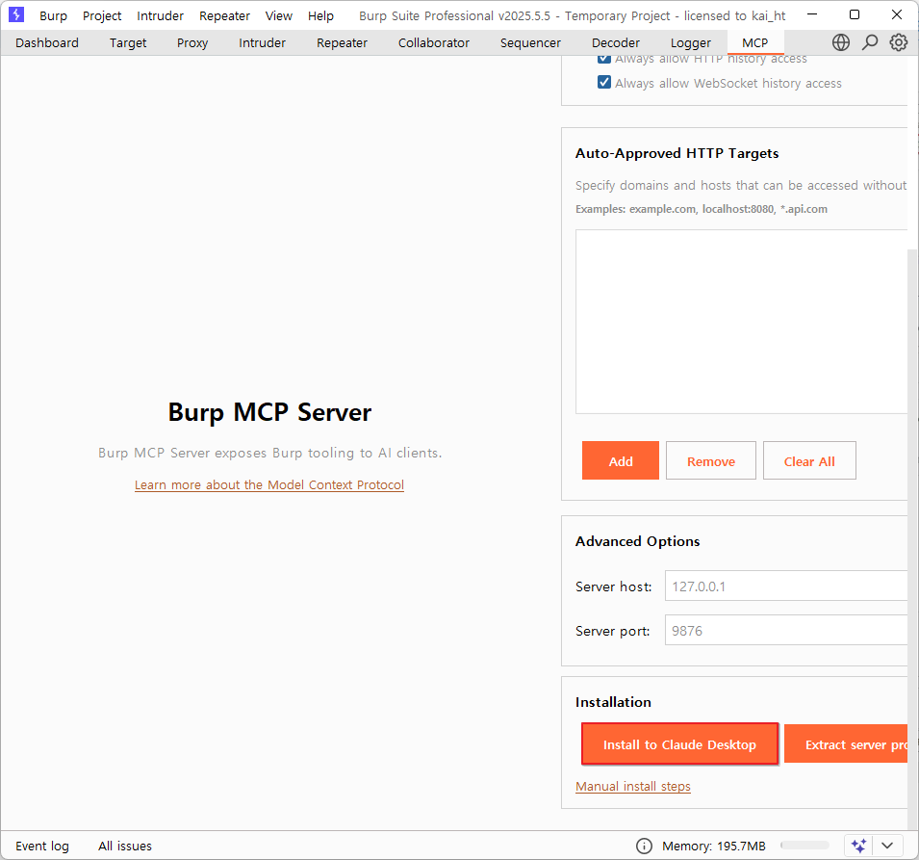Open the search magnifier icon
Screen dimensions: 919x860
pyautogui.click(x=870, y=42)
